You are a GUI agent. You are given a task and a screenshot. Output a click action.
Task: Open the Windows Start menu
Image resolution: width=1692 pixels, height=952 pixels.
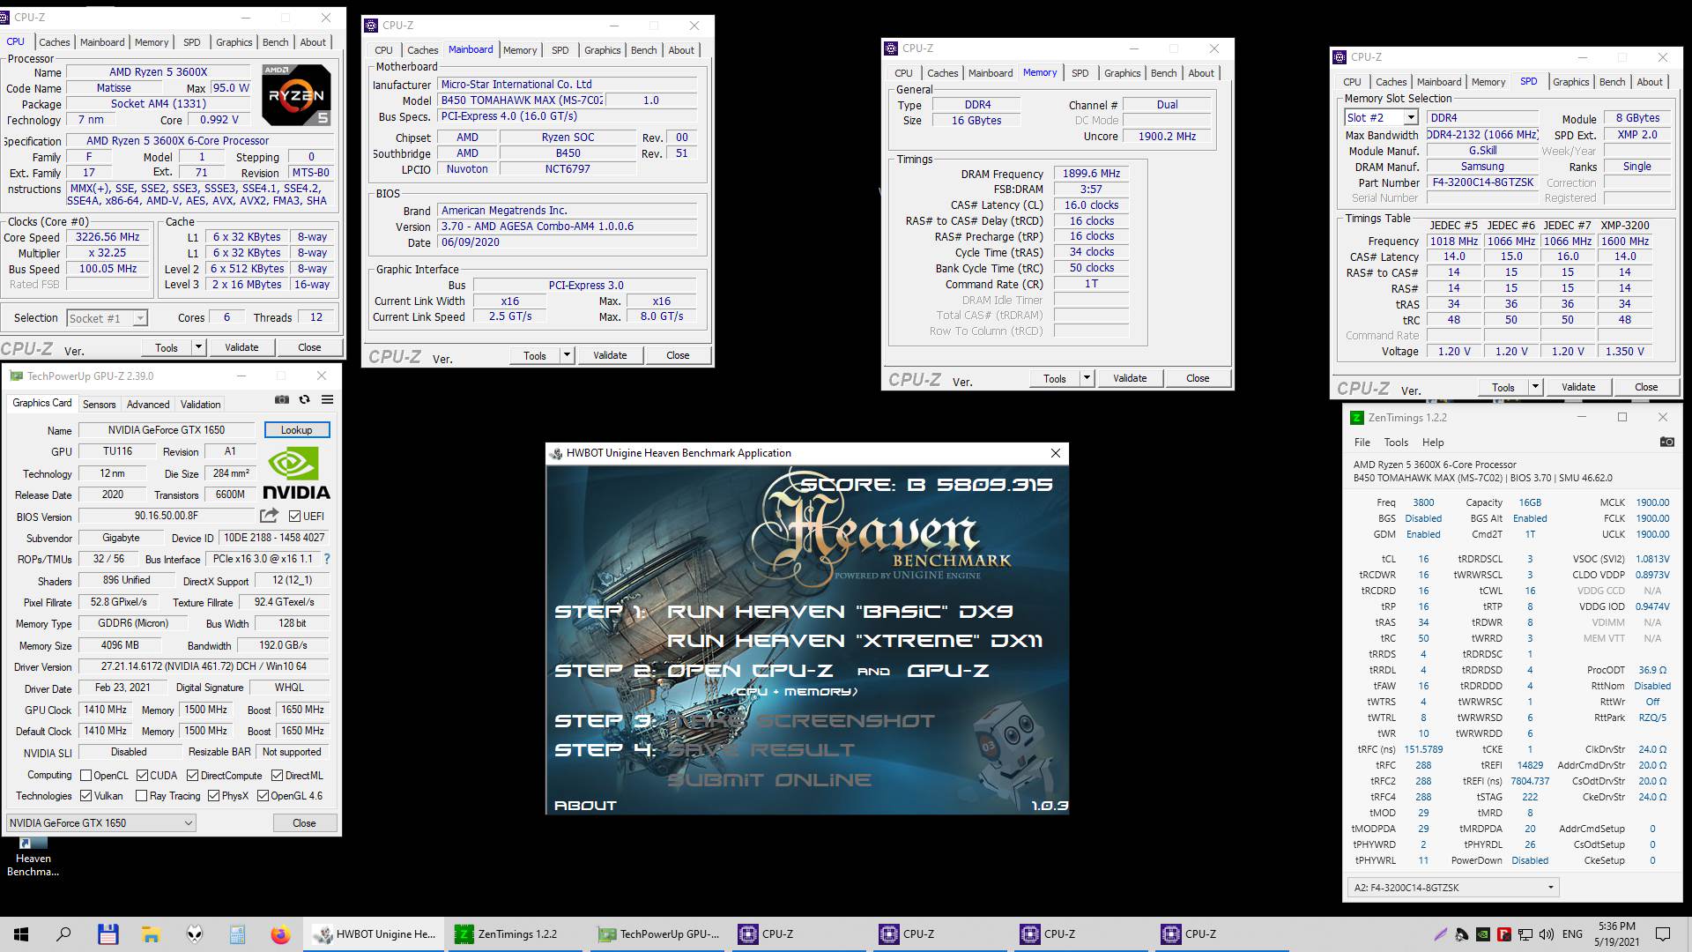[x=21, y=934]
